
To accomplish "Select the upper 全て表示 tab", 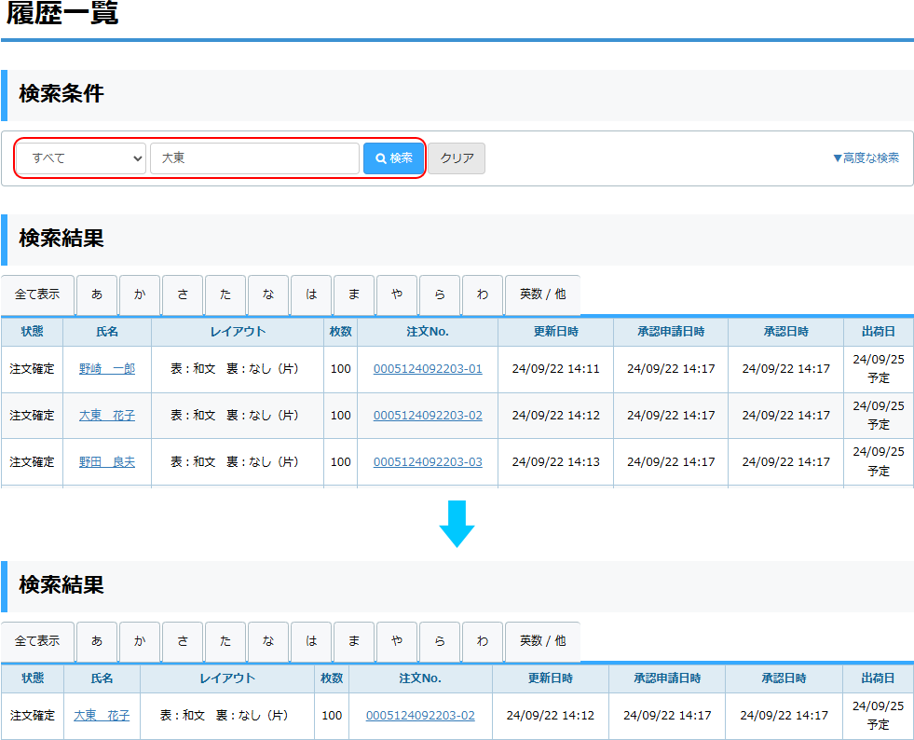I will (x=37, y=295).
